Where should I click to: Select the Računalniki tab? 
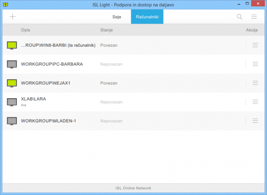[x=147, y=17]
